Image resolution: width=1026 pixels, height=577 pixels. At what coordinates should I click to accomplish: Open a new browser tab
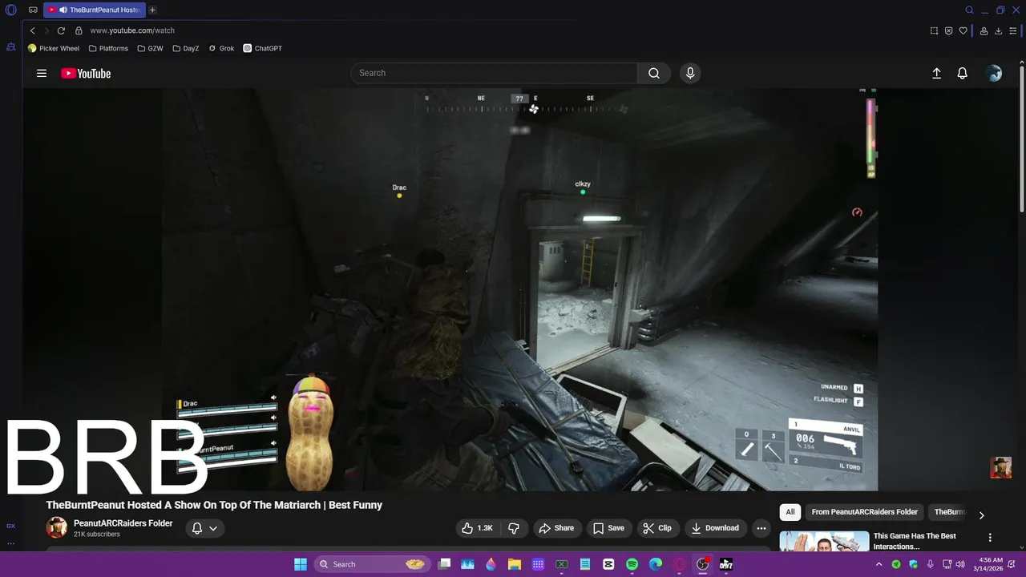click(x=152, y=10)
